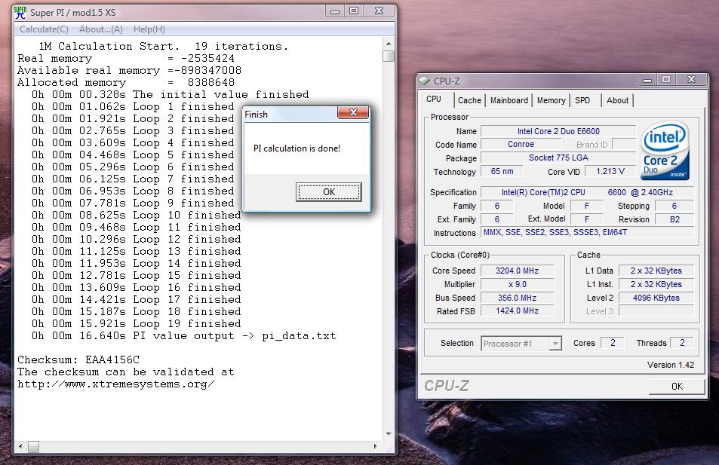719x465 pixels.
Task: Click the 65 nm technology field
Action: coord(502,172)
